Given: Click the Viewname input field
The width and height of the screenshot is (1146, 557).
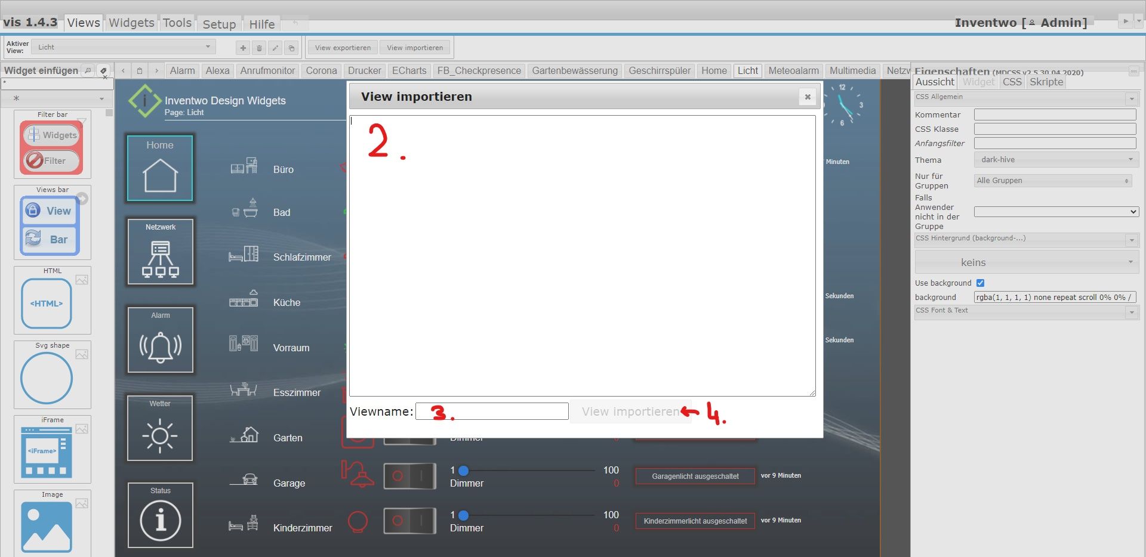Looking at the screenshot, I should [492, 411].
